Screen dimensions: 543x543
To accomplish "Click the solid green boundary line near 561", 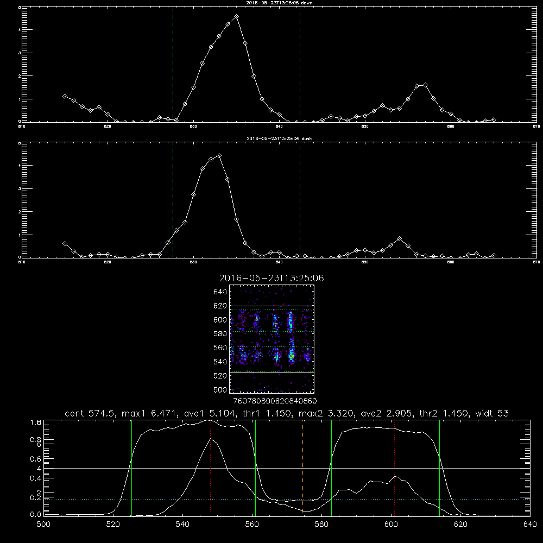I will 256,468.
